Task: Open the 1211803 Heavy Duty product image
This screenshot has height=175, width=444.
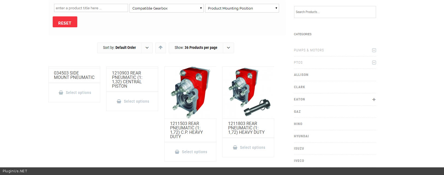Action: 248,93
